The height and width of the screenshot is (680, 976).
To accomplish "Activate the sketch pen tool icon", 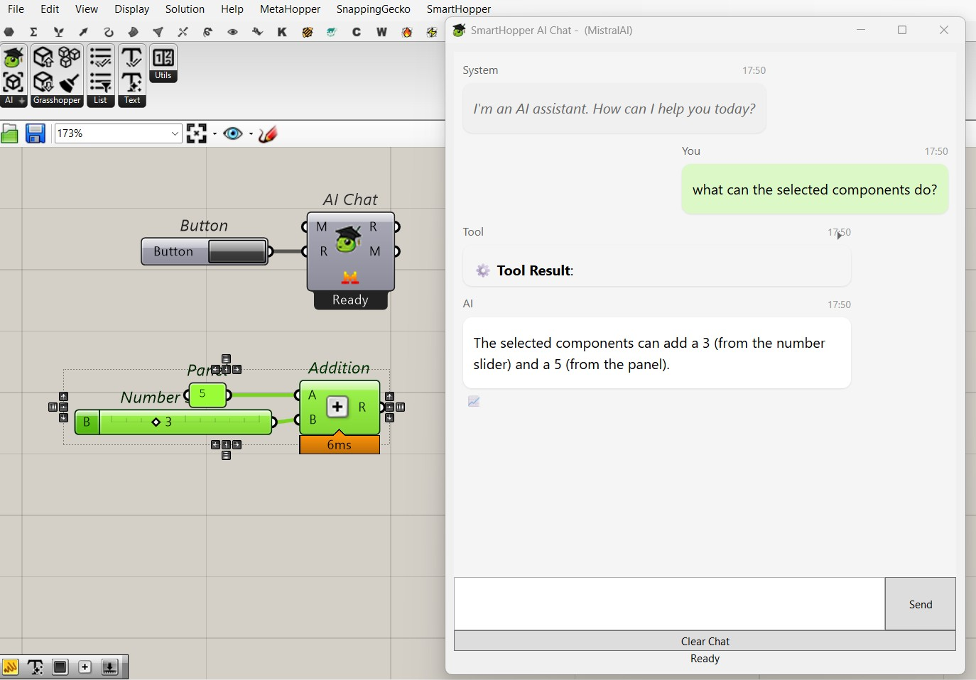I will pos(268,133).
